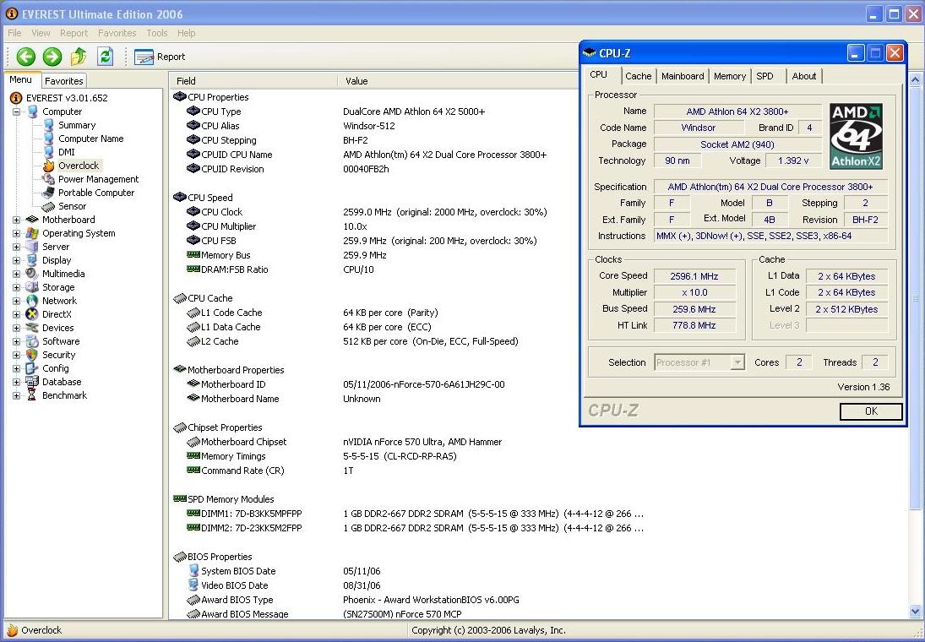Click the System BIOS Date row icon

(193, 570)
